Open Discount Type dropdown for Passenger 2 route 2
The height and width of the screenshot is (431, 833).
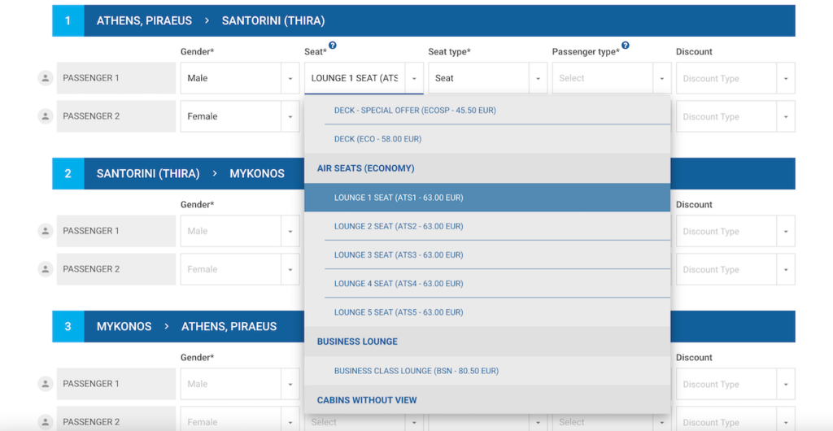(x=735, y=269)
